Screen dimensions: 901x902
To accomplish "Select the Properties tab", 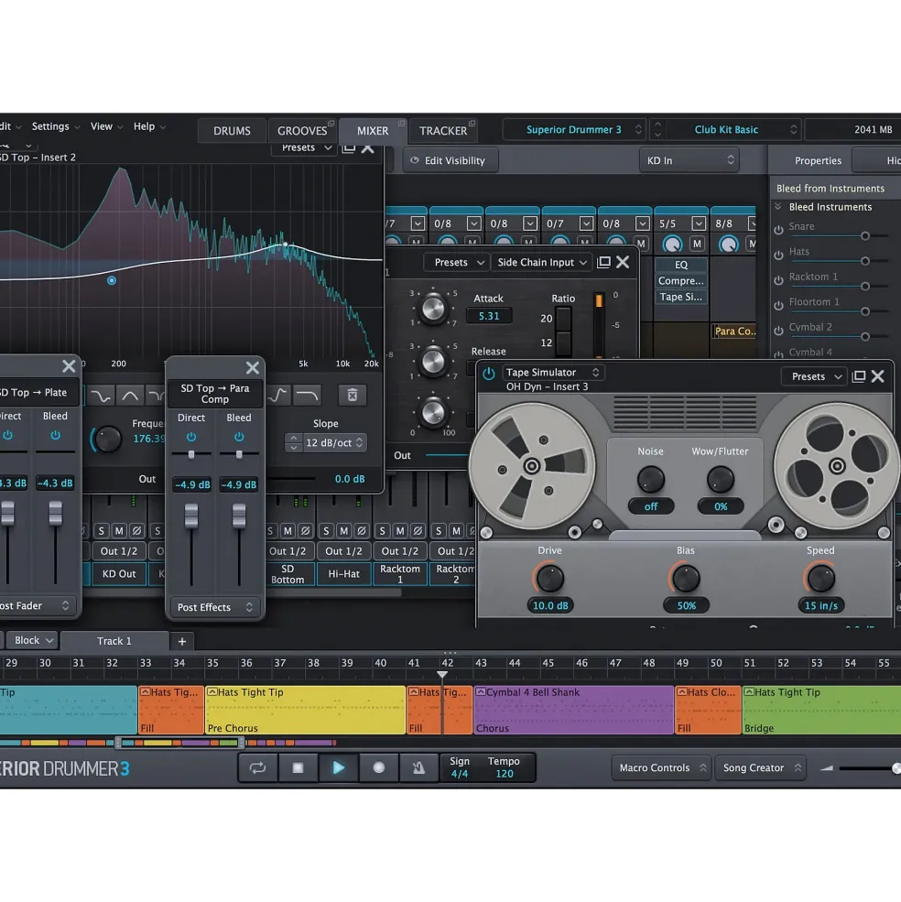I will 818,160.
